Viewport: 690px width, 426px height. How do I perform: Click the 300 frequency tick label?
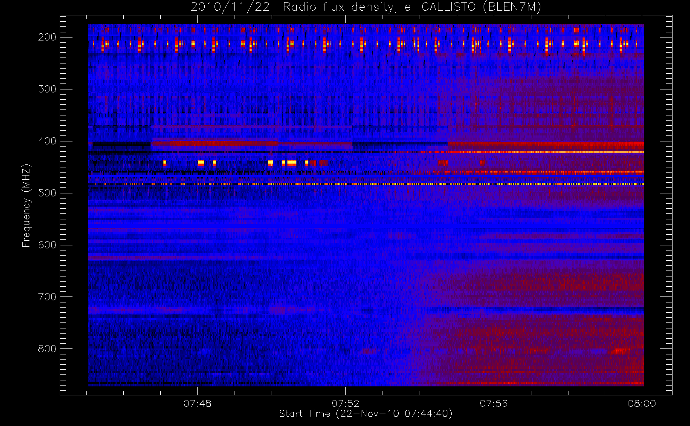click(x=47, y=89)
